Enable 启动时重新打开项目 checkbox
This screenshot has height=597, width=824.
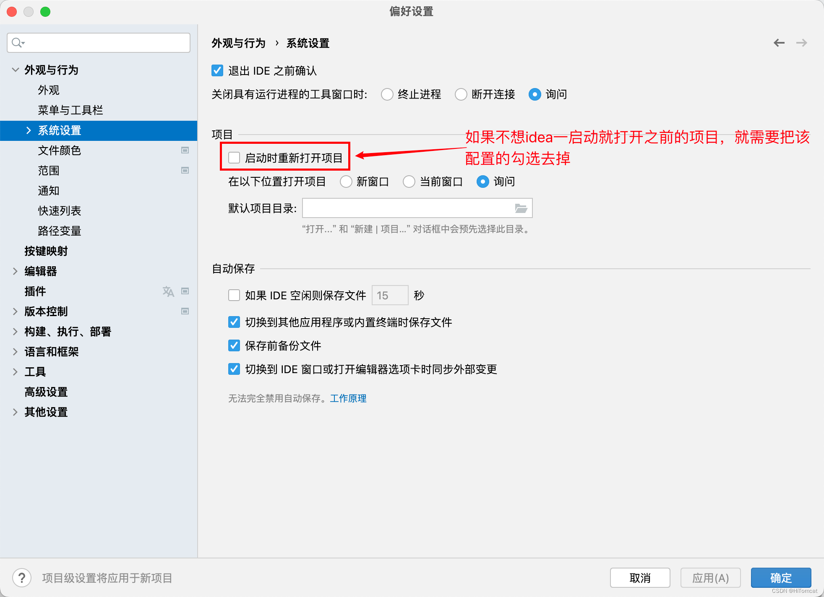[234, 158]
